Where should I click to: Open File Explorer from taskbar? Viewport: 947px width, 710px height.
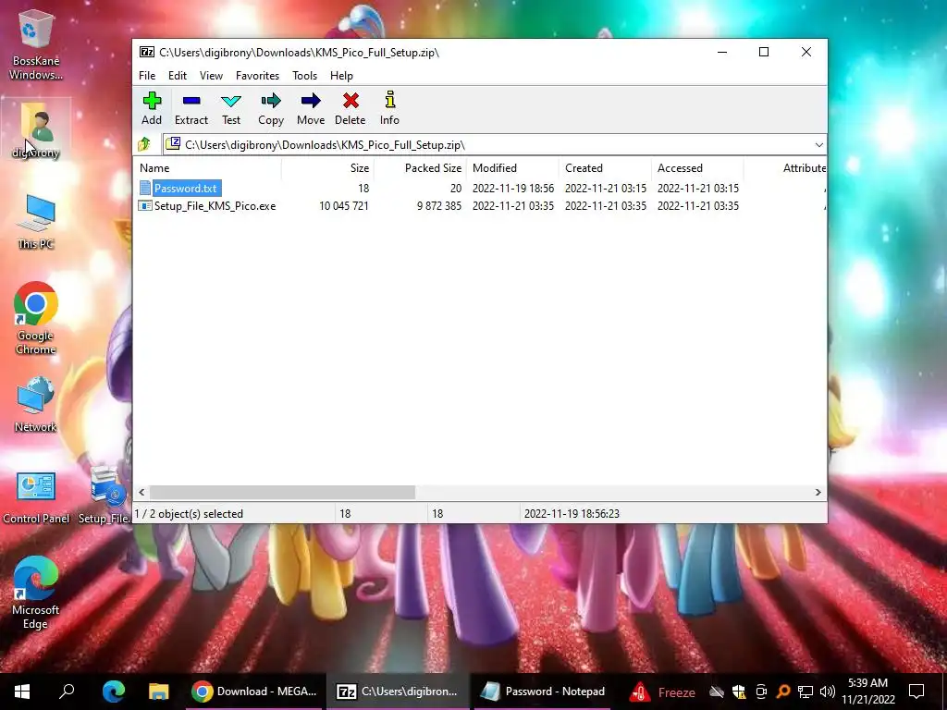(159, 692)
